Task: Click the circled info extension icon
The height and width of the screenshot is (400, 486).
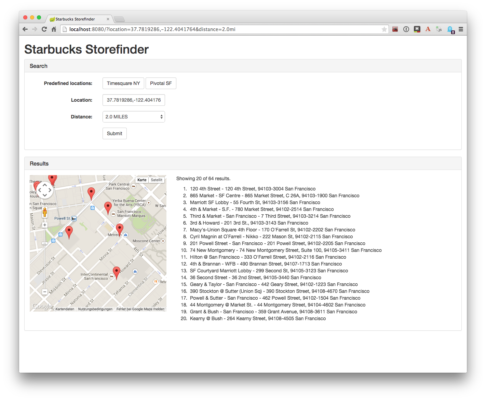Action: click(x=406, y=29)
